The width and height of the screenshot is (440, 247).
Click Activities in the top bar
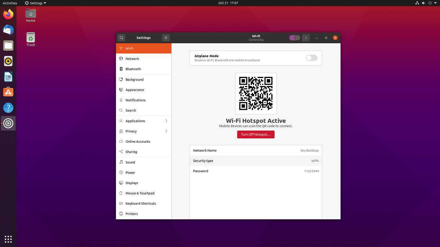[10, 3]
